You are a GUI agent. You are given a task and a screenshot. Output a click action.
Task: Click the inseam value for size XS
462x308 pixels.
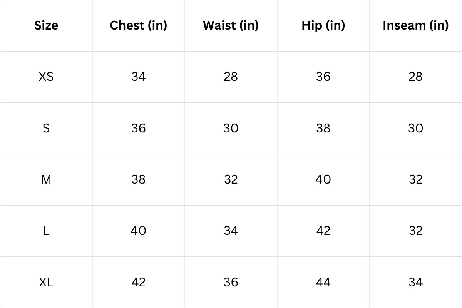click(x=416, y=77)
